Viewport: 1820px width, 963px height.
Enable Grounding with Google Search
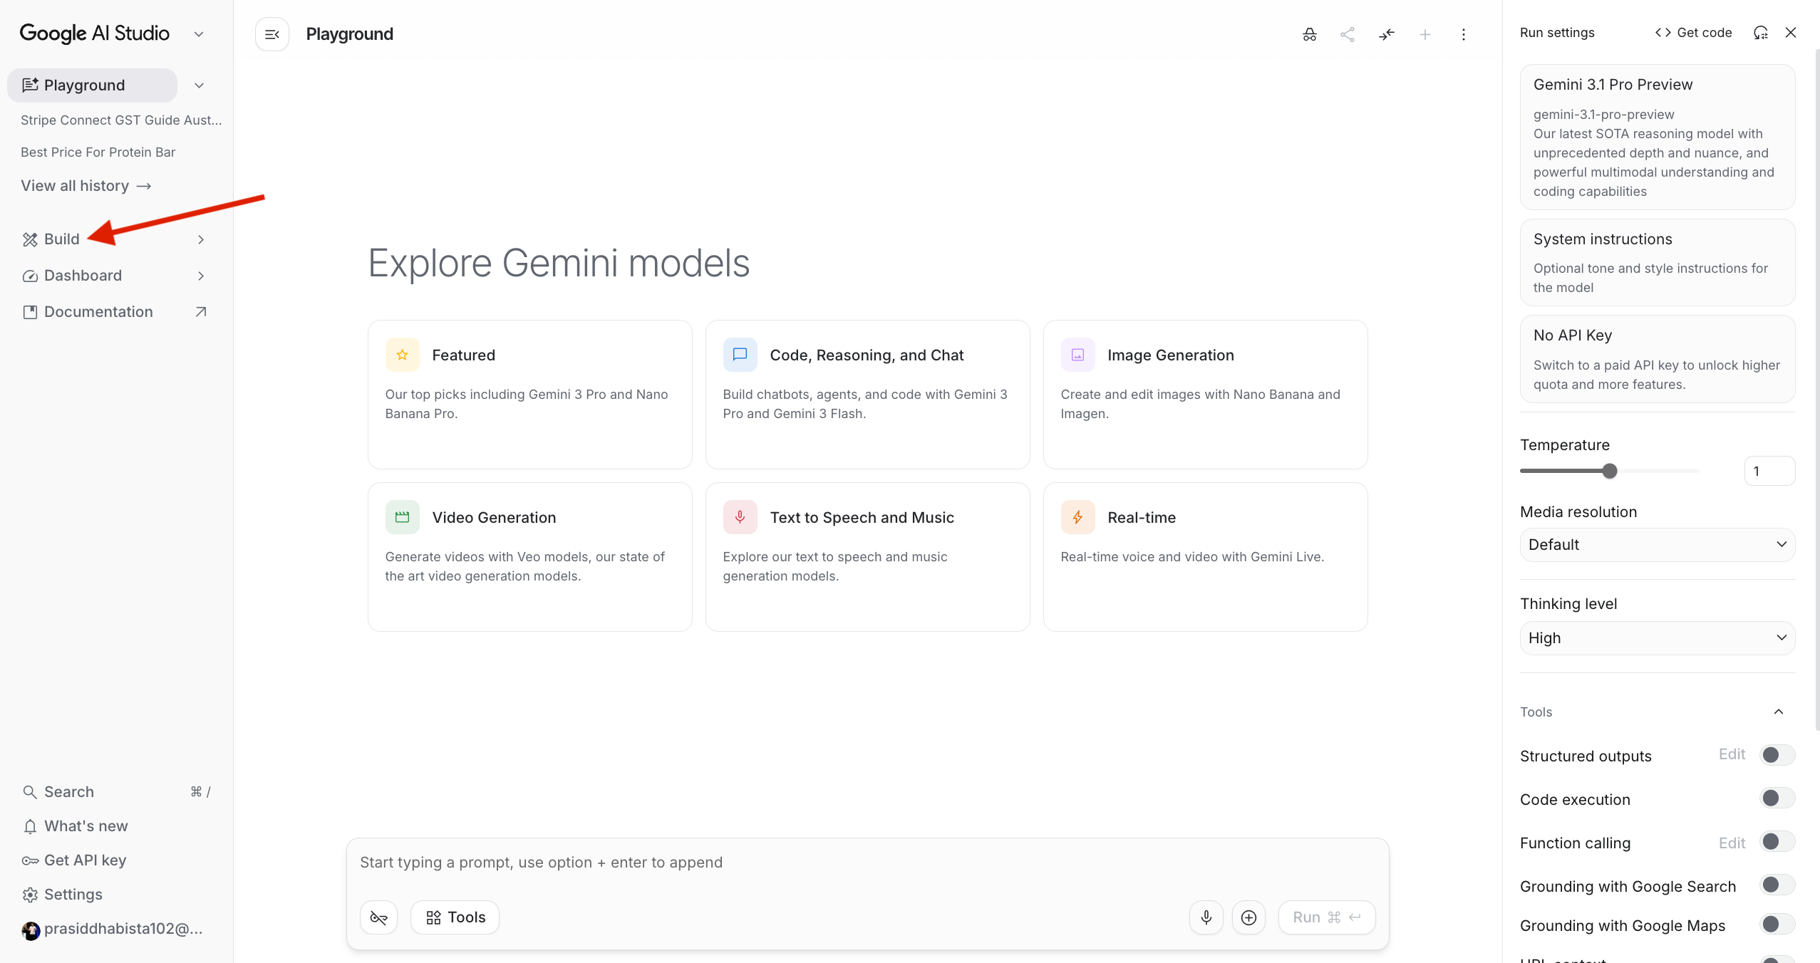point(1777,885)
